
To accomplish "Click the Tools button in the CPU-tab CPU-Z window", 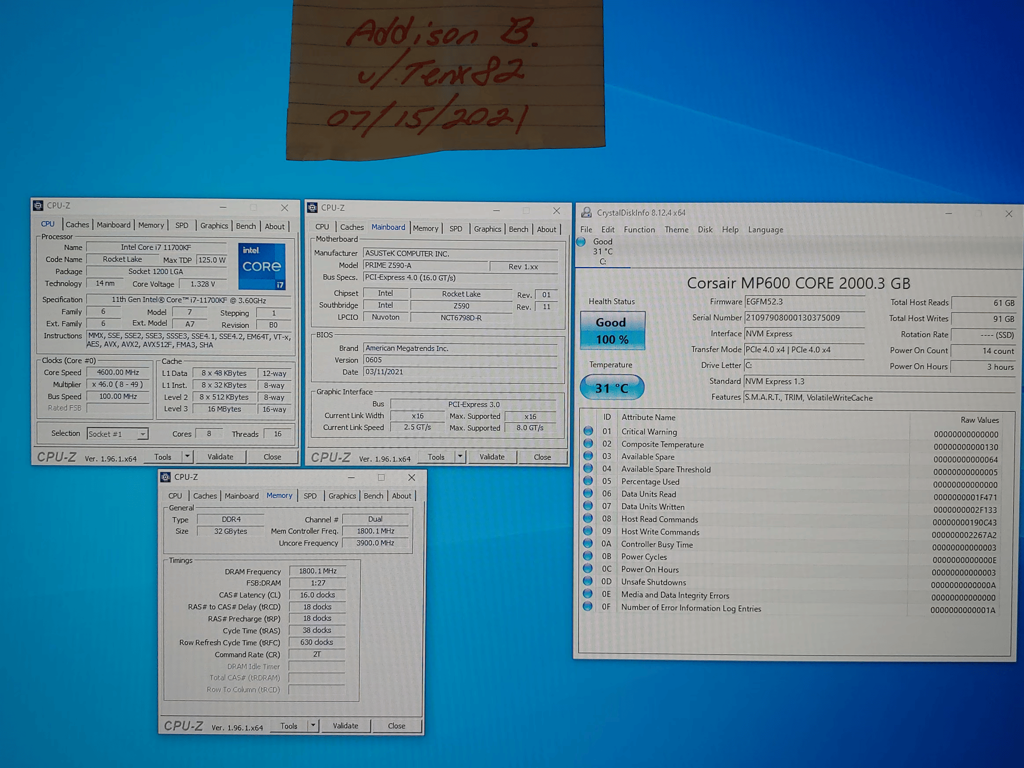I will click(x=163, y=456).
